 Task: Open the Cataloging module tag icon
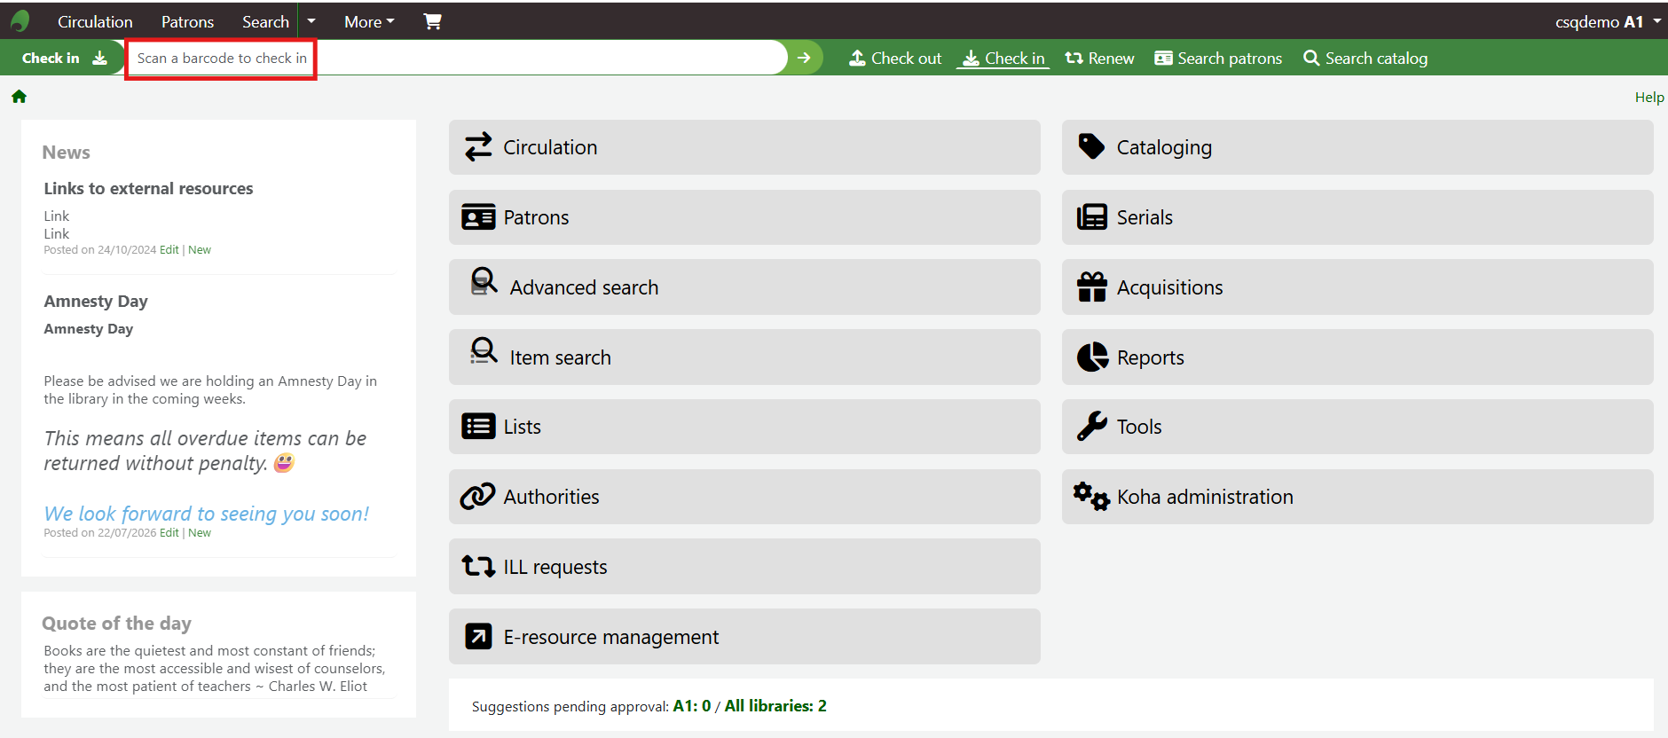[x=1091, y=146]
